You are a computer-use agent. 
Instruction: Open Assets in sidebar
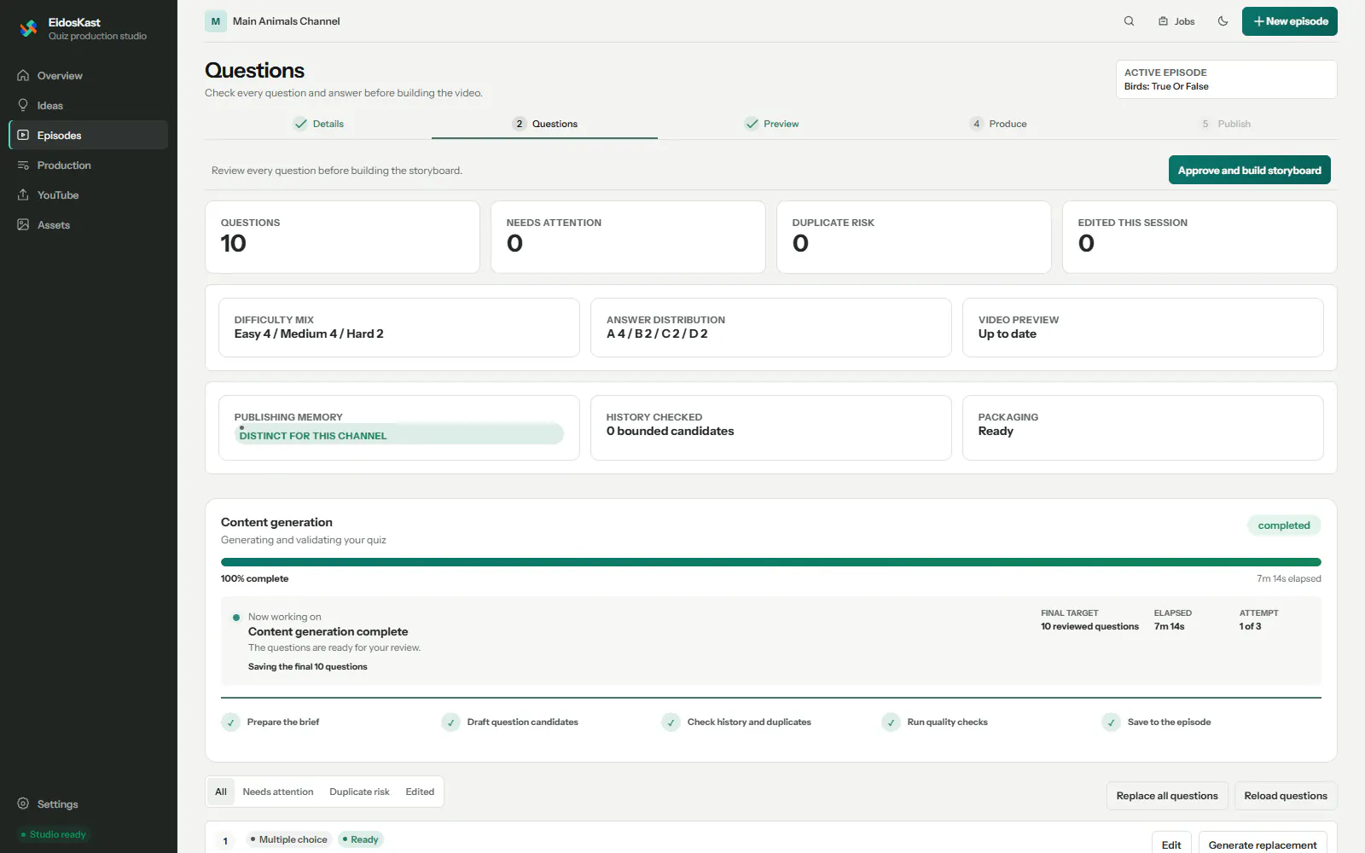coord(88,225)
